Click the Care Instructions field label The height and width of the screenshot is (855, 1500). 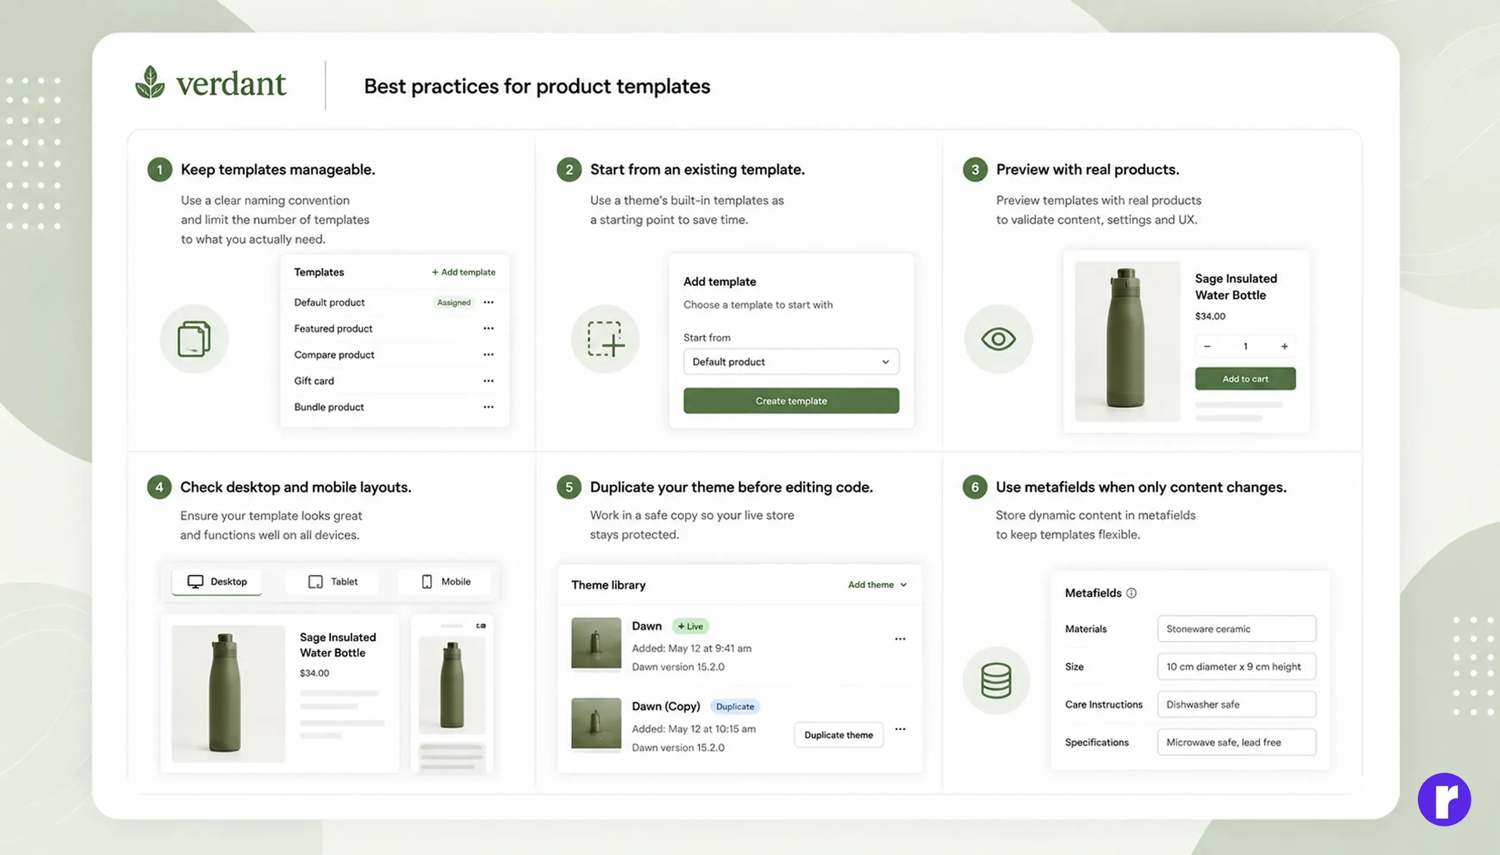(1103, 704)
